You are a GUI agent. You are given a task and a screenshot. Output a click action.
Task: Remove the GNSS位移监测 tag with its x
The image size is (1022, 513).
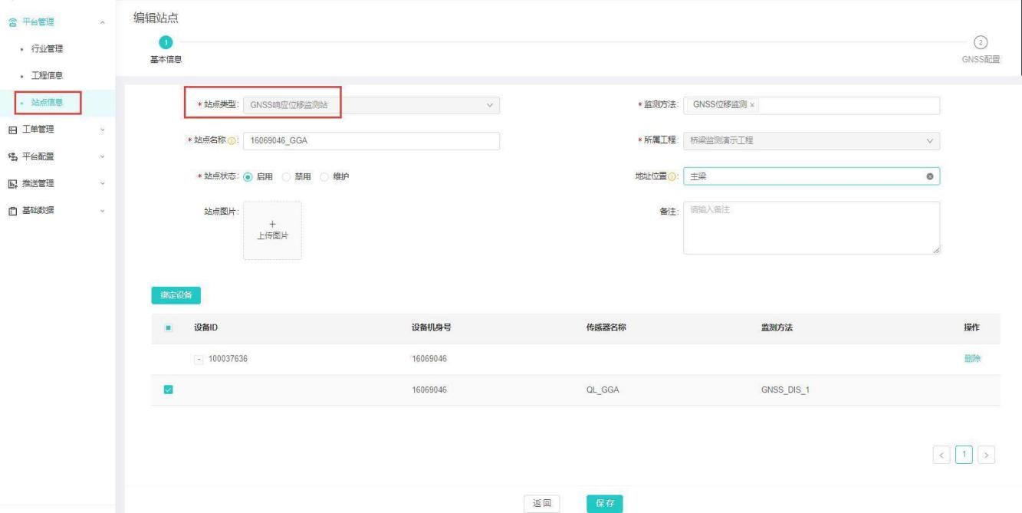752,106
